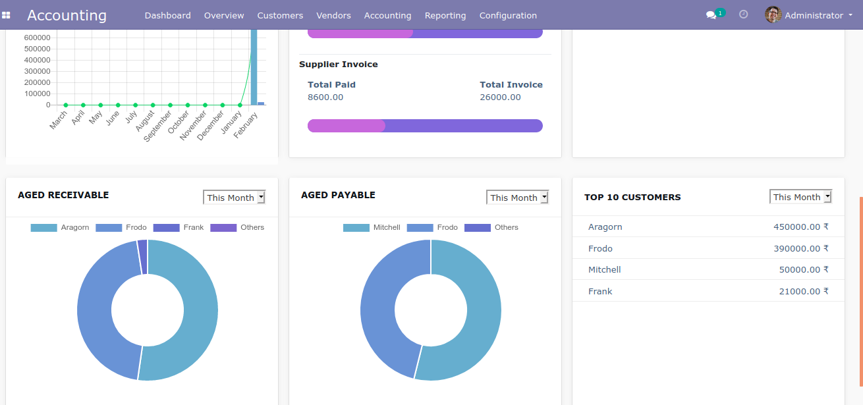863x405 pixels.
Task: Open the Reporting menu
Action: tap(445, 15)
